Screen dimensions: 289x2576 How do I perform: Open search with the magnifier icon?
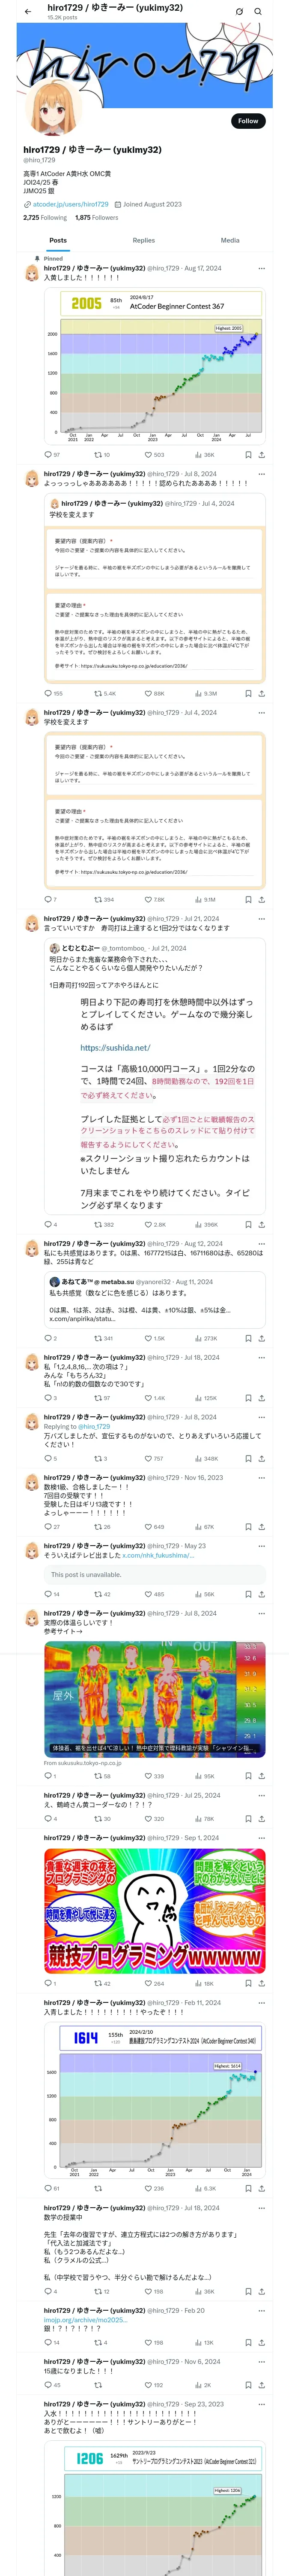pyautogui.click(x=258, y=12)
